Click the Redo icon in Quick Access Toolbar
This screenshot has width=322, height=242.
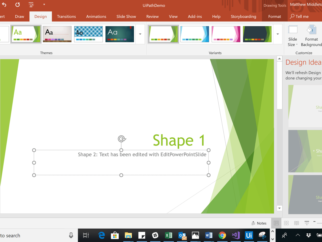tap(17, 4)
